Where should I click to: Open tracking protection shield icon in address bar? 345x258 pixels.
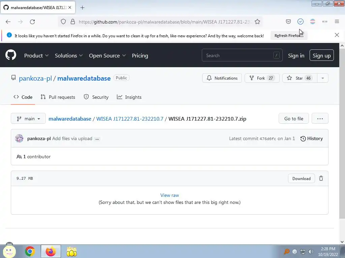[x=63, y=22]
